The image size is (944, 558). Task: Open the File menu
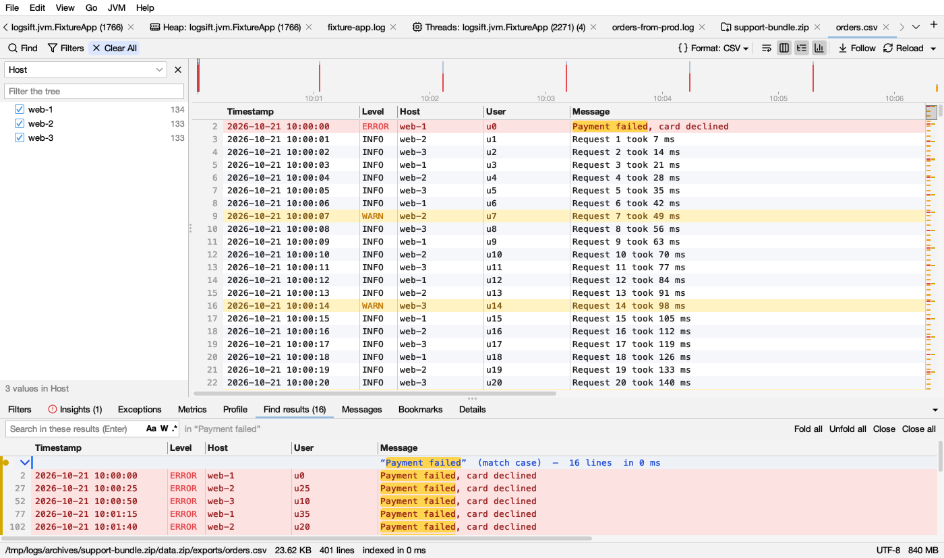click(12, 7)
